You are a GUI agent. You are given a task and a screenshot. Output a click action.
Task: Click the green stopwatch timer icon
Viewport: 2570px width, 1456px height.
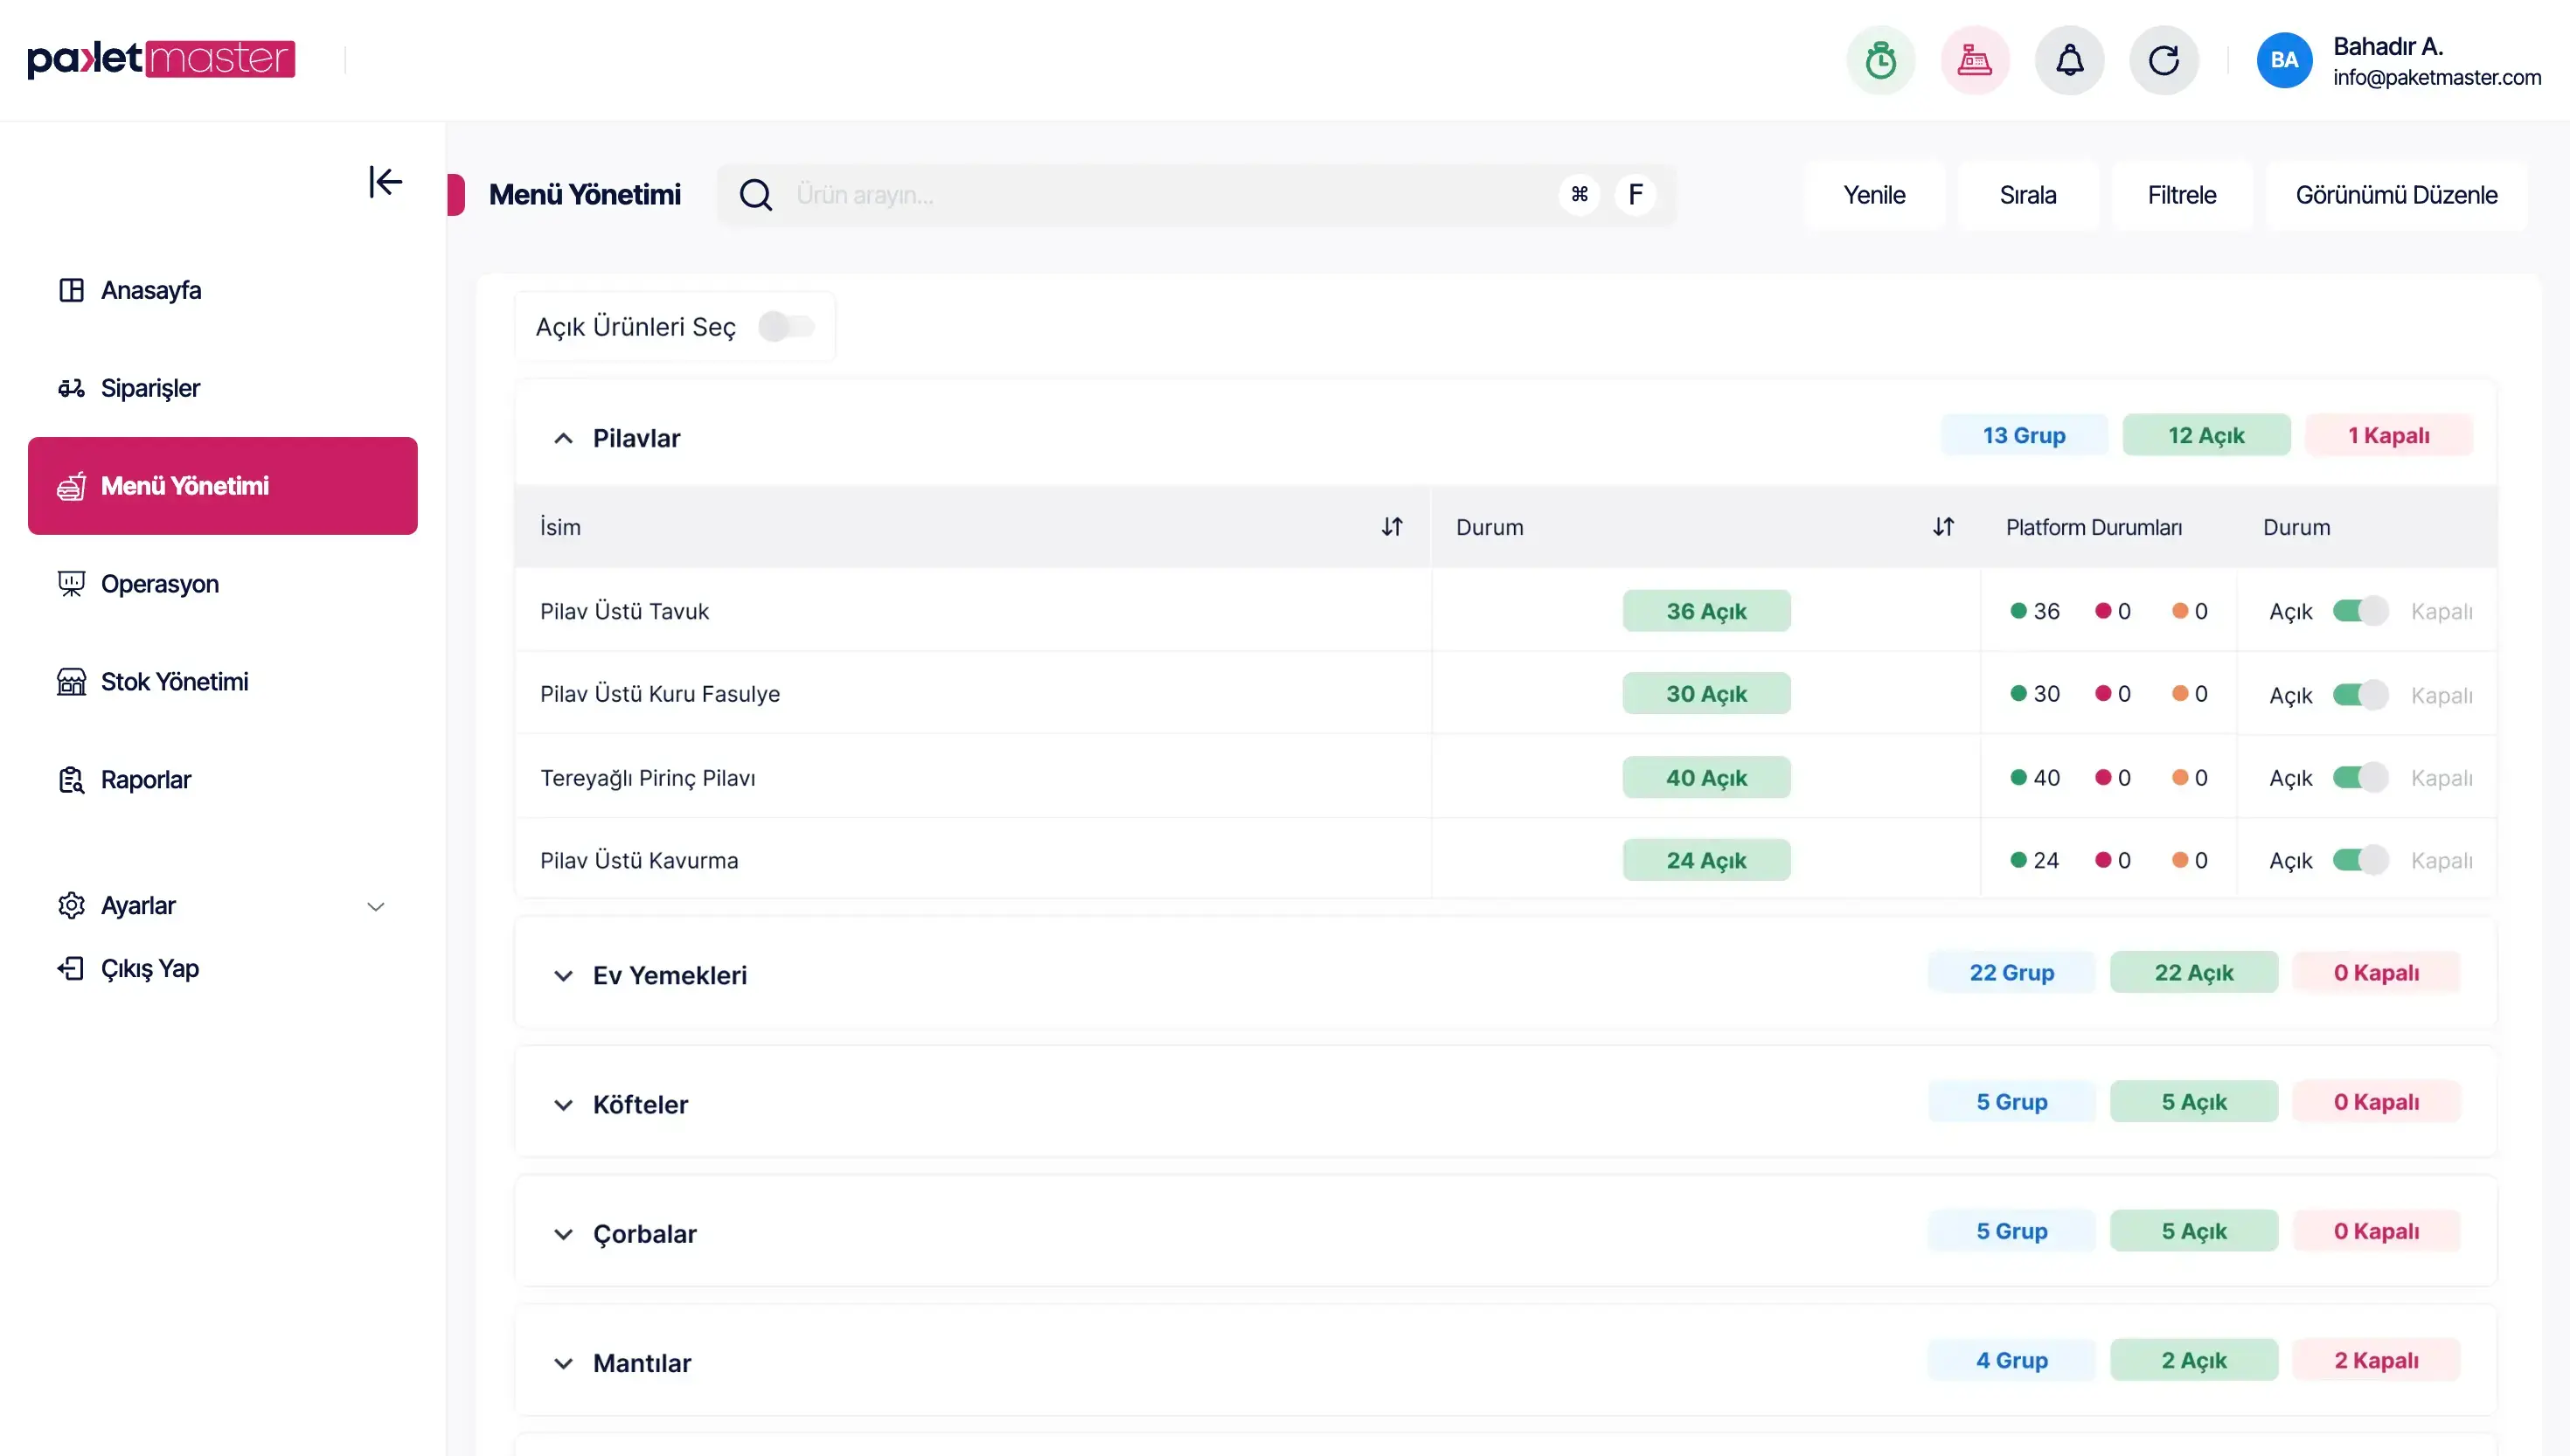tap(1880, 60)
